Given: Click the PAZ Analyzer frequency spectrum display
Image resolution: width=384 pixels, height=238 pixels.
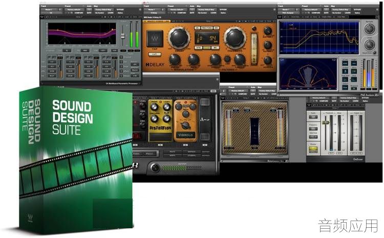Looking at the screenshot, I should 319,38.
